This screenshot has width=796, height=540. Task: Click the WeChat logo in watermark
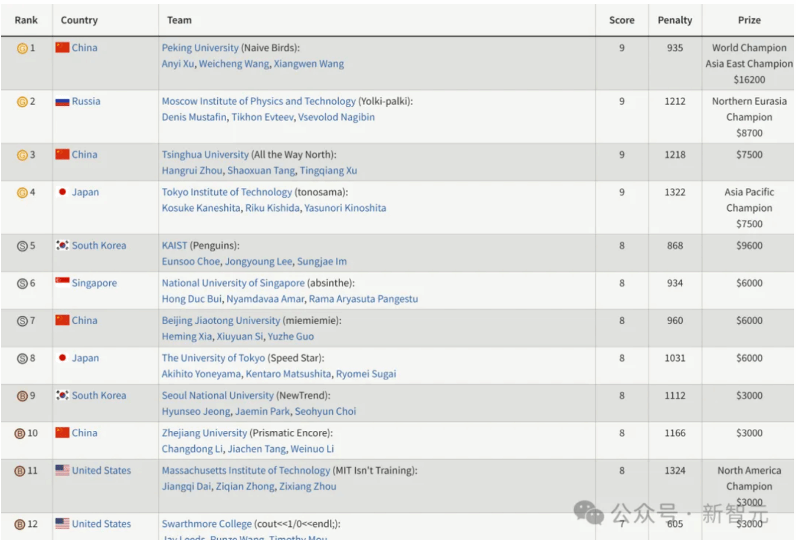[x=588, y=513]
